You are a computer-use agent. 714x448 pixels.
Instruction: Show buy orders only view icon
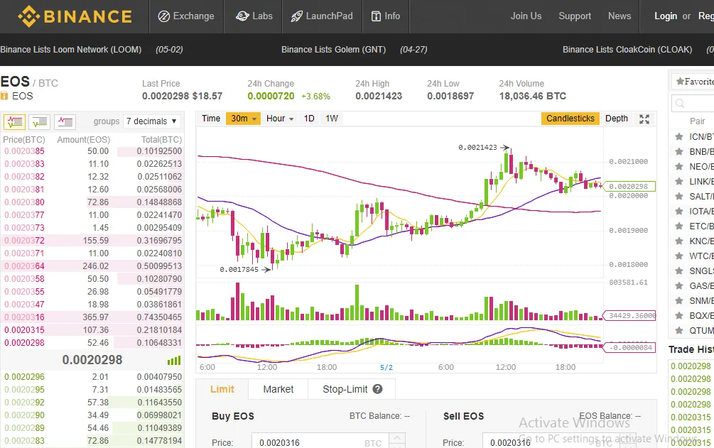(x=40, y=121)
